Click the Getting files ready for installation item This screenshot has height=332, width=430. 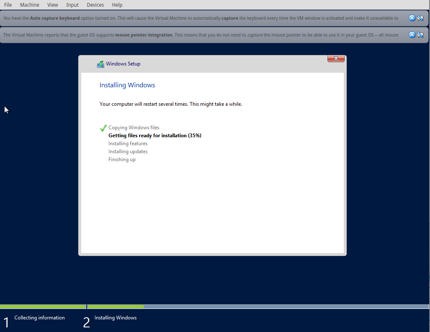[155, 135]
